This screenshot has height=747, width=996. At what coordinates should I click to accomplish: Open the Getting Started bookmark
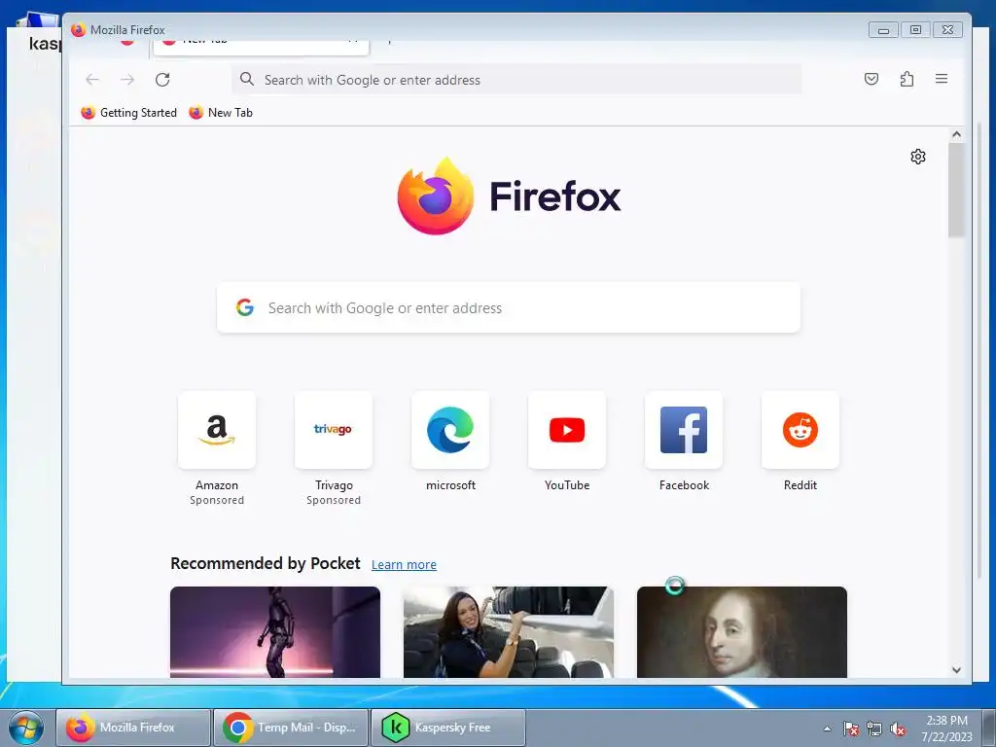click(129, 113)
